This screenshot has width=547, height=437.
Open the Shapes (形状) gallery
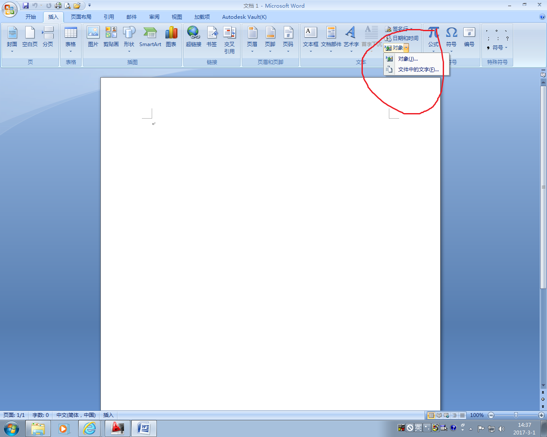(129, 39)
